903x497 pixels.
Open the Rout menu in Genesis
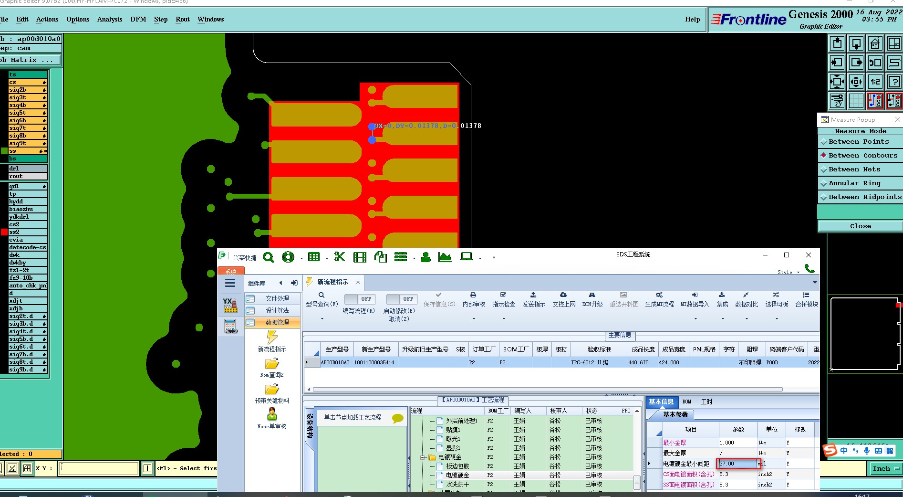click(183, 20)
